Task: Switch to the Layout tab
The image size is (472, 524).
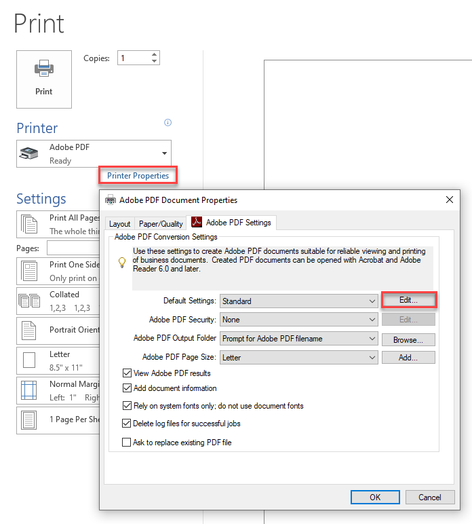Action: click(x=120, y=224)
